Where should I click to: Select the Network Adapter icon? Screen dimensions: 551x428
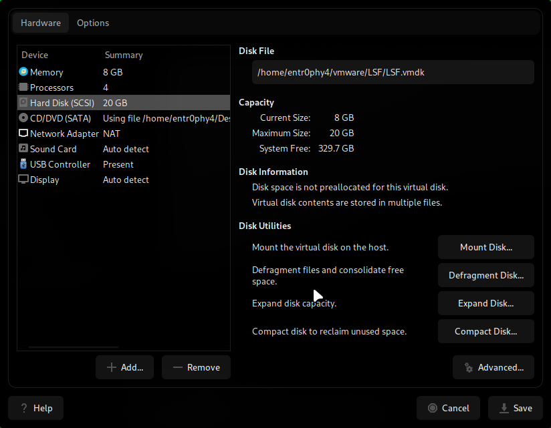pos(22,134)
